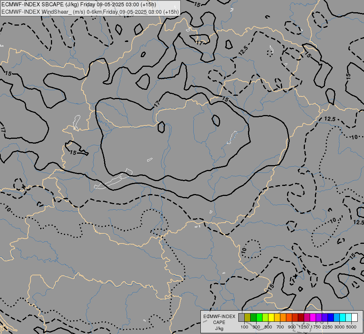
Task: Click the J/kg unit label in legend
Action: pos(219,328)
